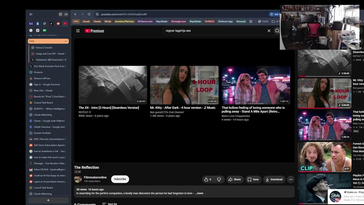The height and width of the screenshot is (205, 364).
Task: Click the browser address bar URL
Action: pyautogui.click(x=124, y=14)
